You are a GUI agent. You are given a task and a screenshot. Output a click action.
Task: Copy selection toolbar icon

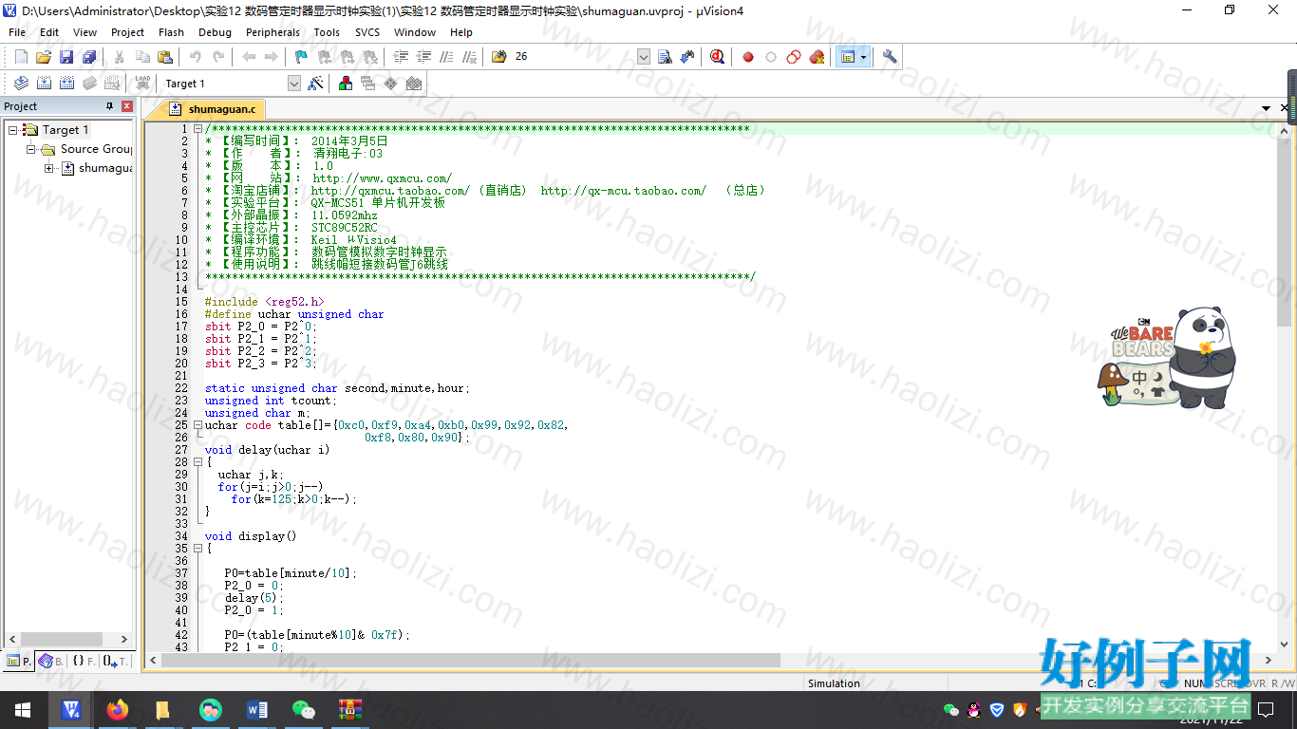pyautogui.click(x=142, y=57)
